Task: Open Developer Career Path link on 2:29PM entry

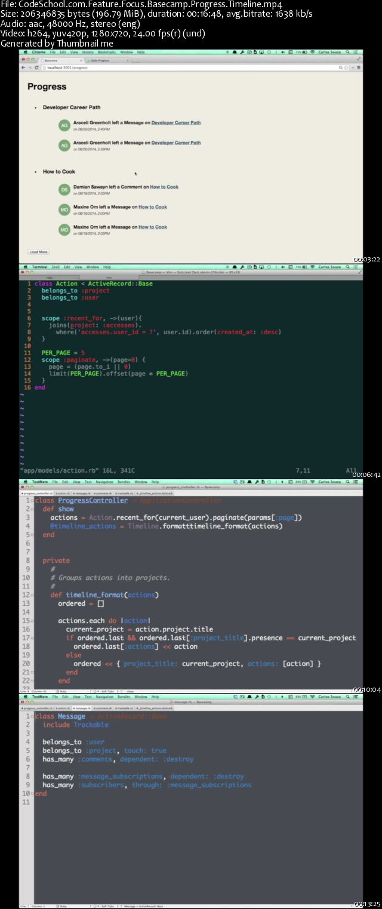Action: pyautogui.click(x=176, y=143)
